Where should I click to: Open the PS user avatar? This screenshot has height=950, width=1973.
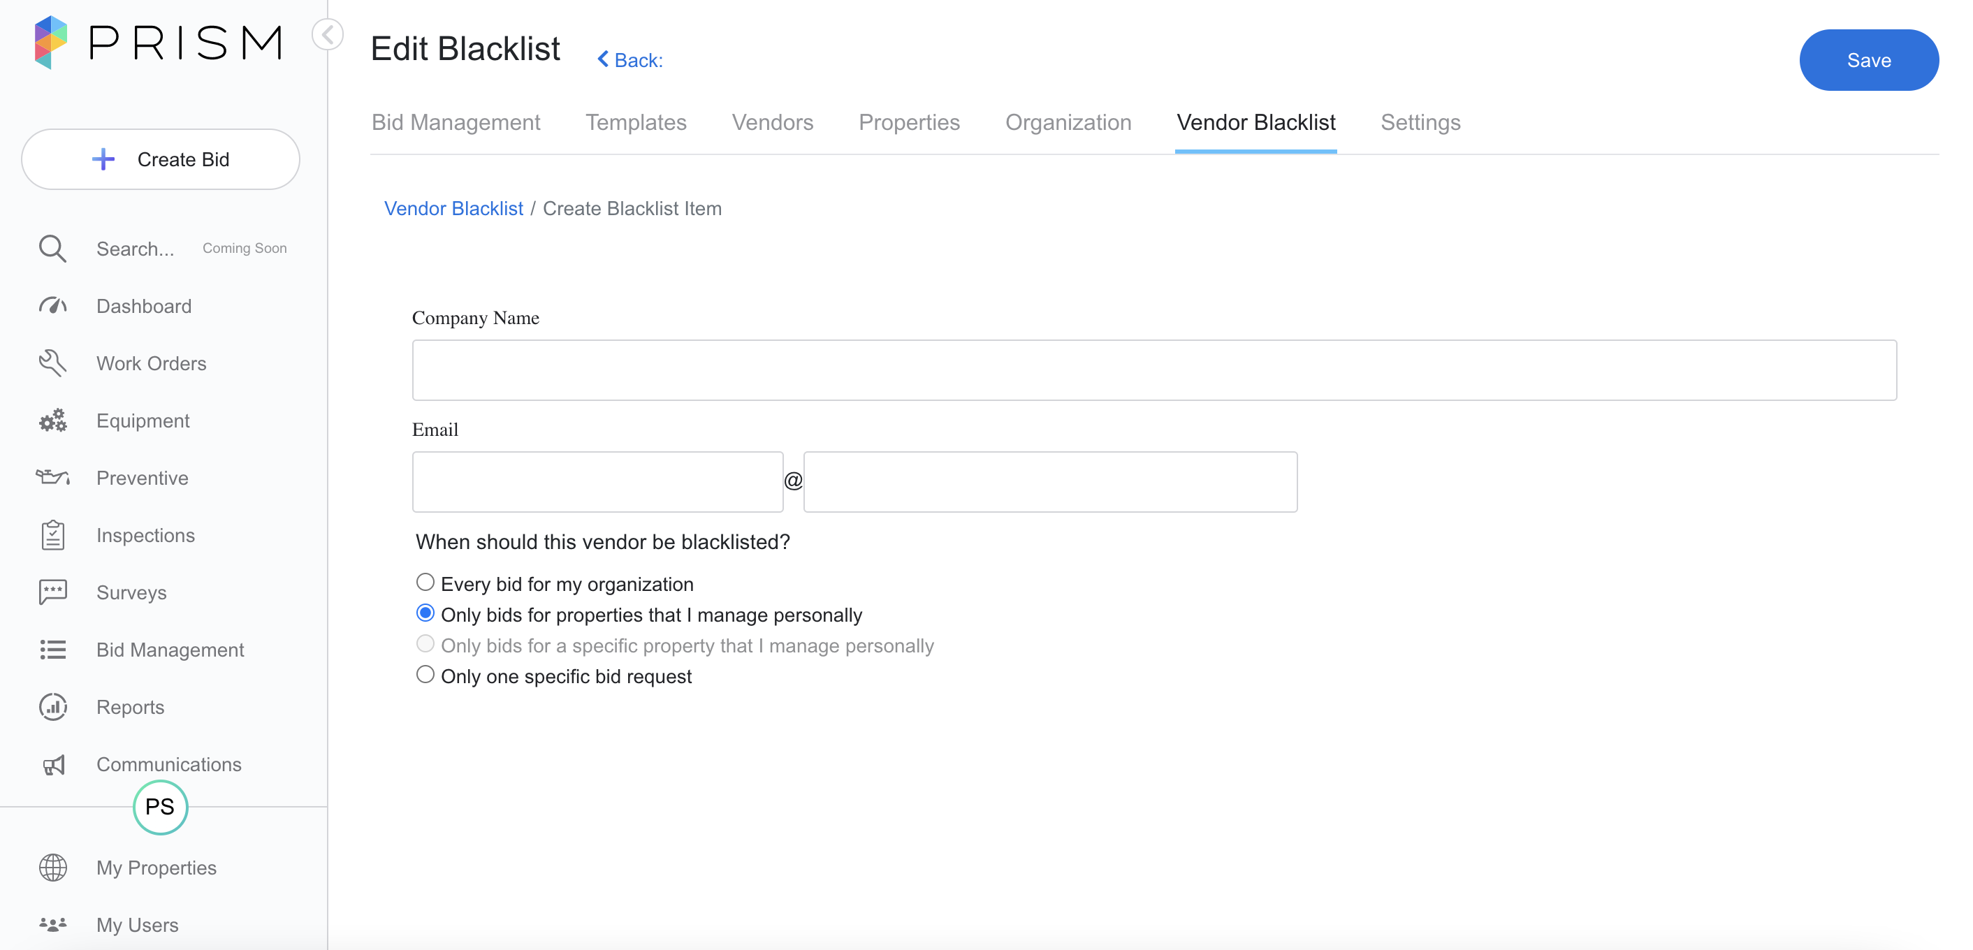click(x=160, y=807)
